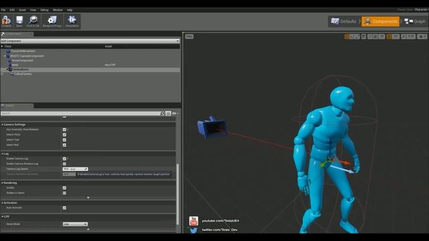The width and height of the screenshot is (429, 241).
Task: Click the magnifier icon in details search
Action: [x=162, y=113]
